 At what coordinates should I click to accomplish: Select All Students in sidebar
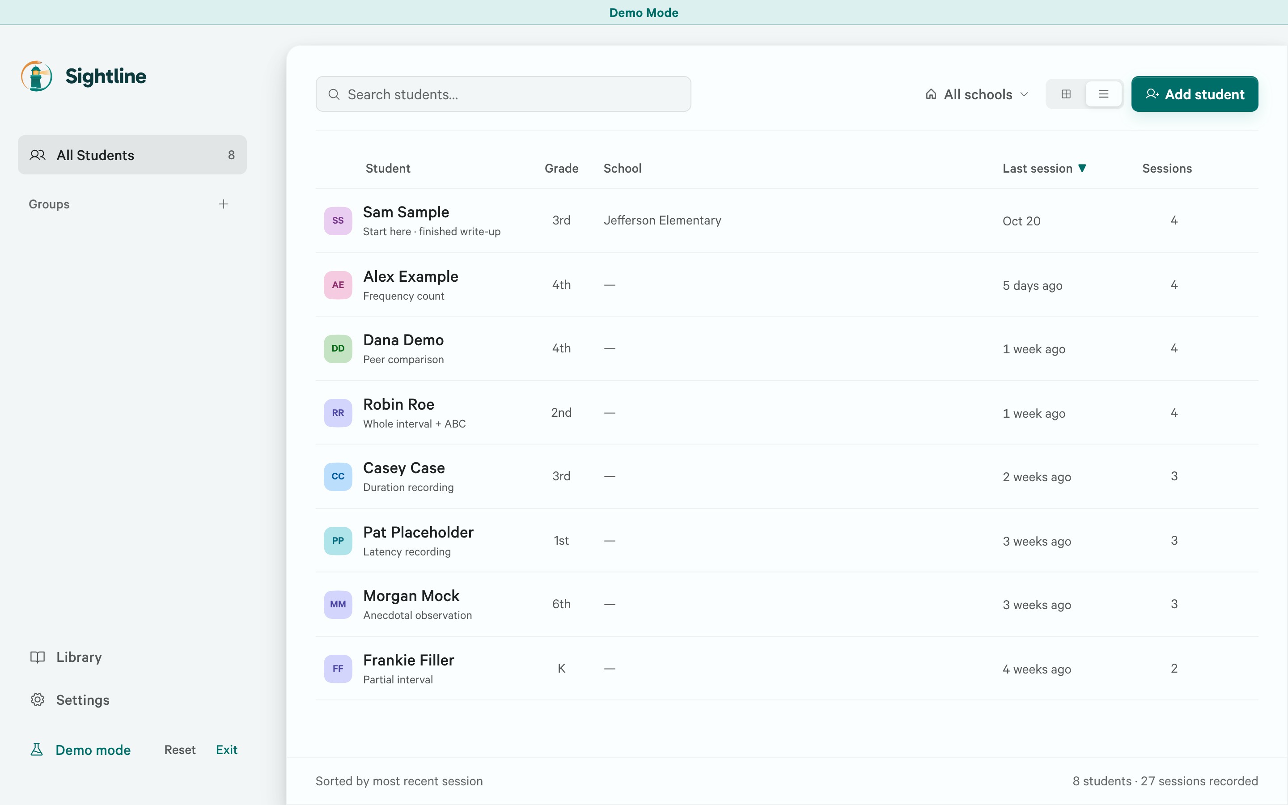[132, 155]
